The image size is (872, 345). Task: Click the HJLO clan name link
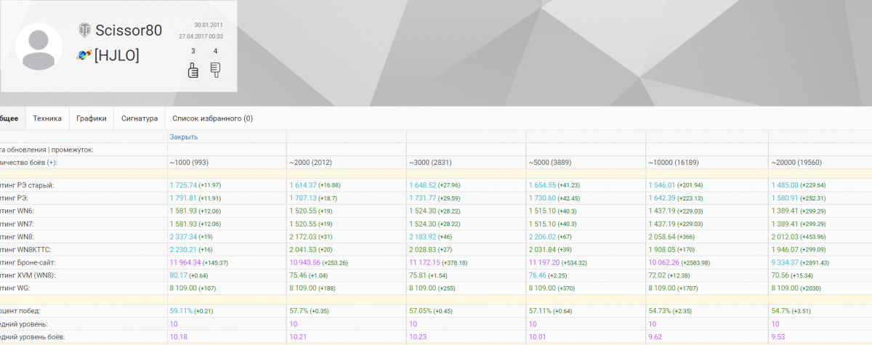(117, 55)
